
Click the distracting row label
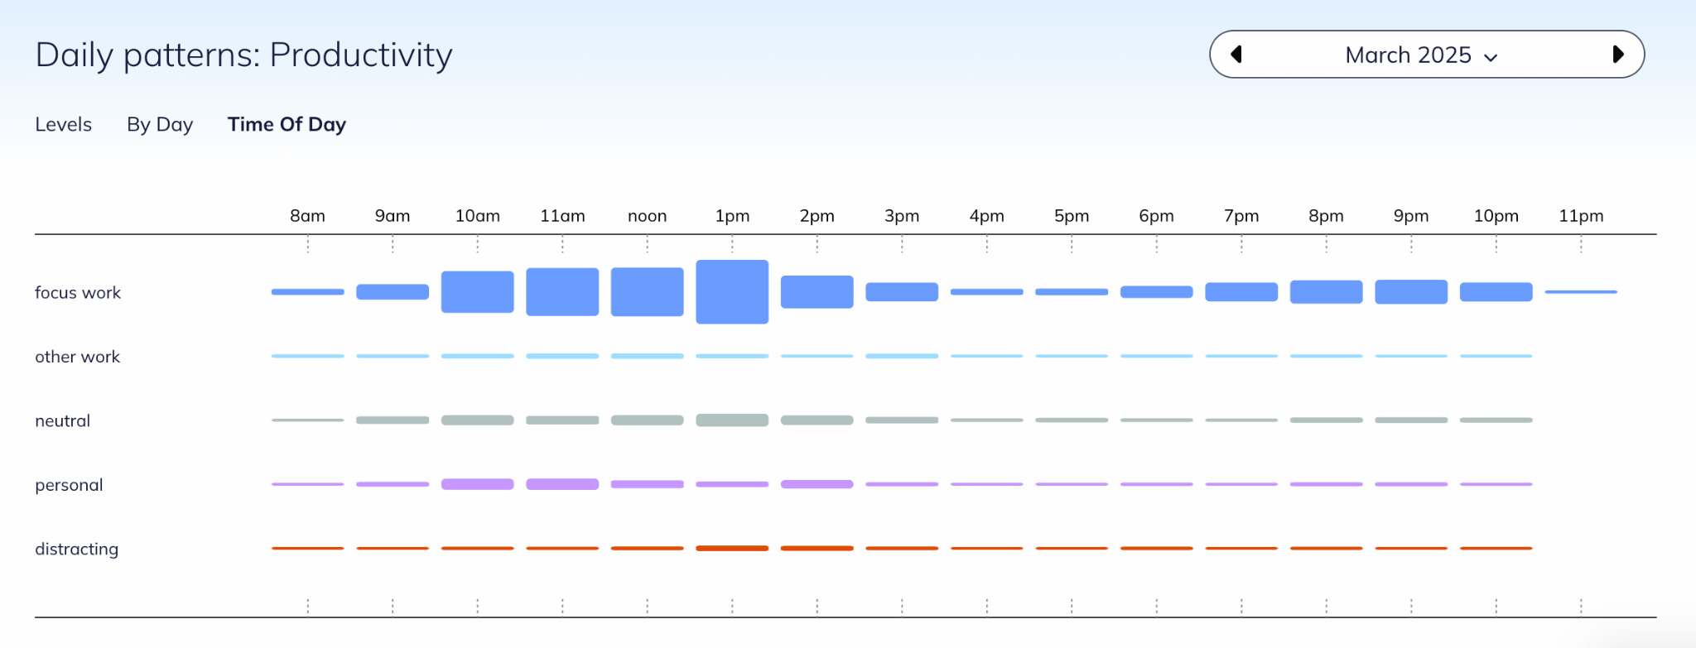coord(76,549)
